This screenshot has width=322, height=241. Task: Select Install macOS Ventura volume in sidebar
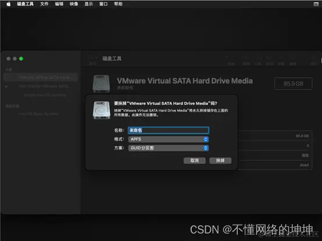point(45,95)
